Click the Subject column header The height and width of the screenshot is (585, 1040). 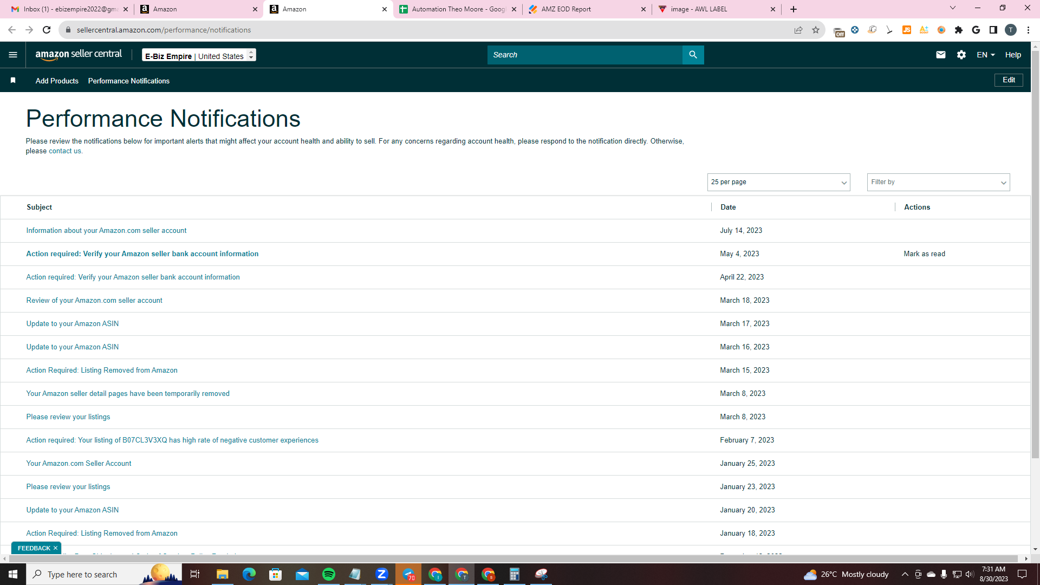click(40, 207)
